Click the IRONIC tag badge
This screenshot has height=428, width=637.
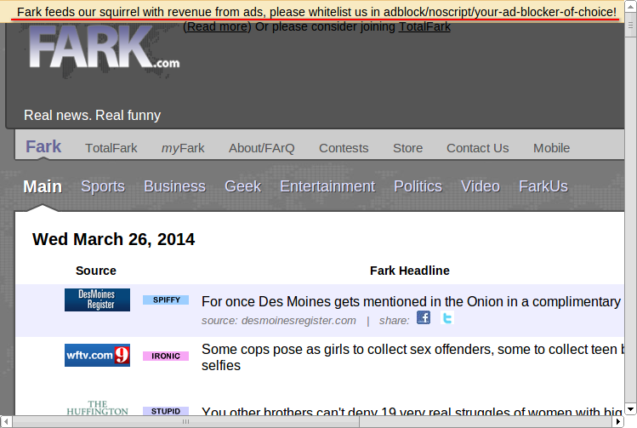pos(166,356)
